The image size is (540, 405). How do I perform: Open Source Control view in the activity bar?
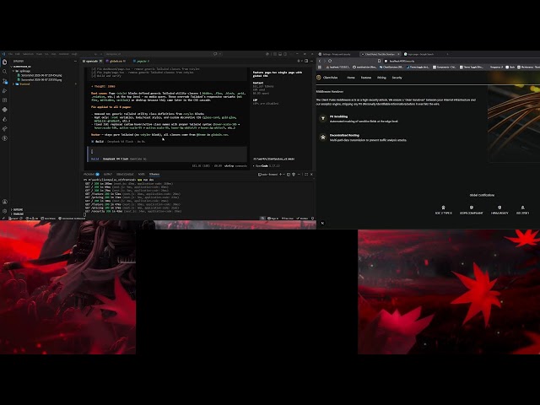4,81
